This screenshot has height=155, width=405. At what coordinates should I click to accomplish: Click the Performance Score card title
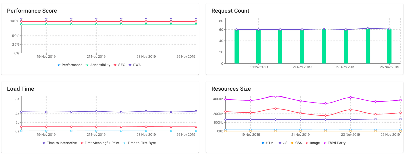pos(32,11)
